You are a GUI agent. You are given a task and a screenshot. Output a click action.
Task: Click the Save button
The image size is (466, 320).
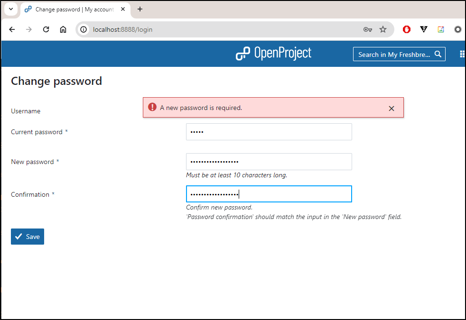(x=28, y=237)
